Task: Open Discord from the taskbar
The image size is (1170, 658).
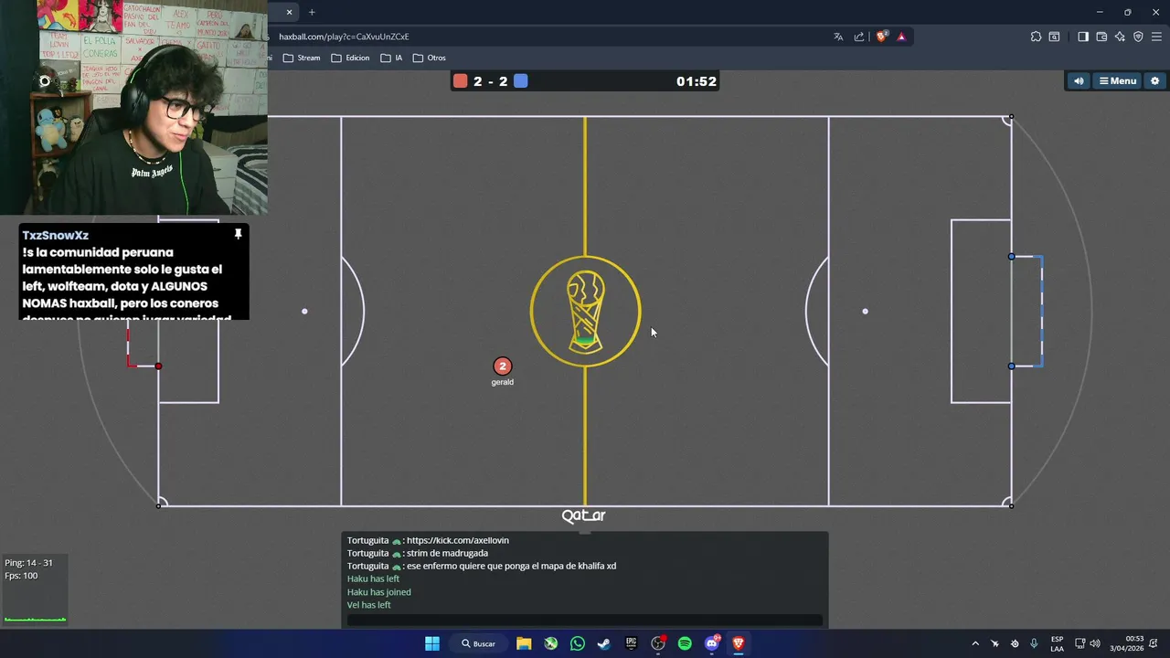Action: pyautogui.click(x=712, y=643)
